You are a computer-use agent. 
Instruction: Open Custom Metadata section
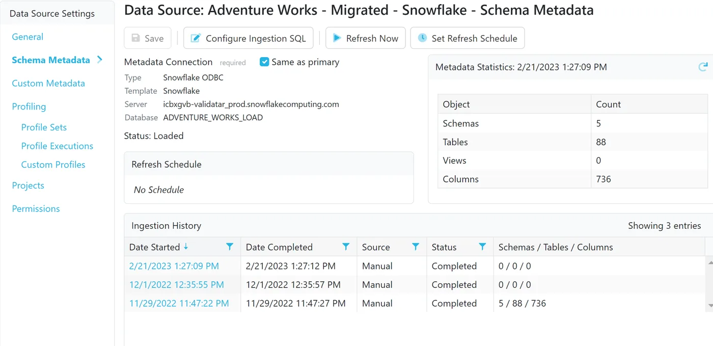click(48, 83)
